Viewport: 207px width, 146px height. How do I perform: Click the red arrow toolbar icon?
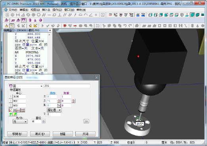click(x=75, y=26)
